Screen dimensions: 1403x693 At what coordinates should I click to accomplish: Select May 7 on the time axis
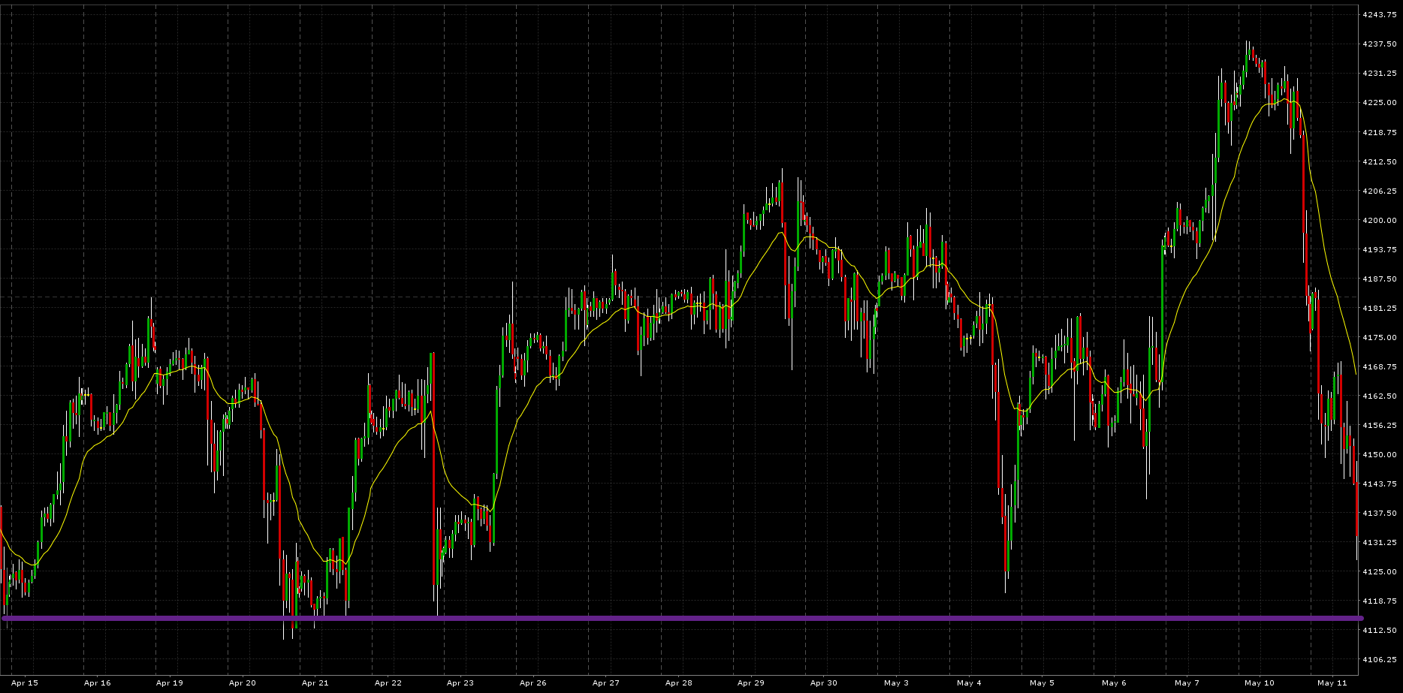point(1187,682)
